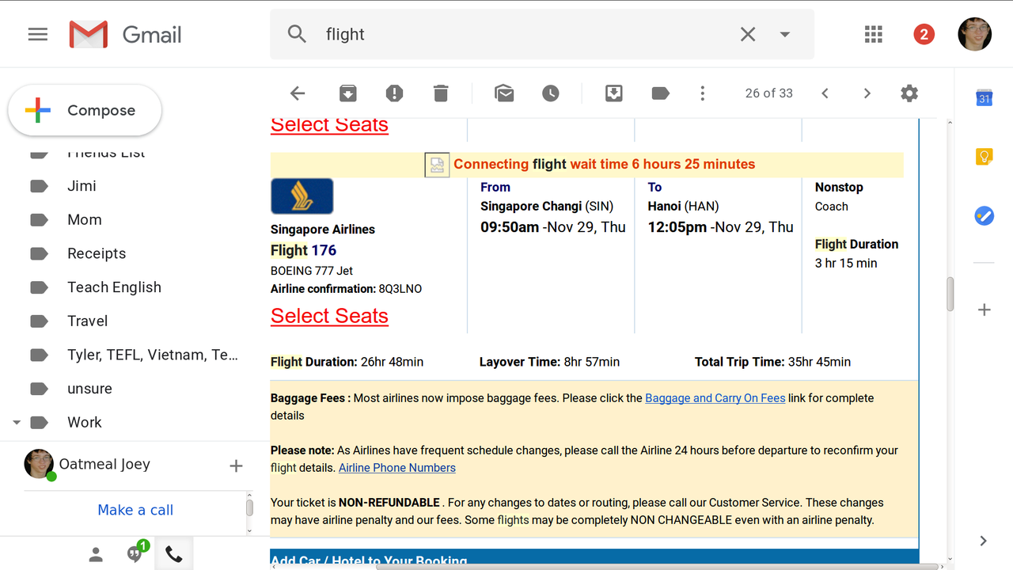1013x570 pixels.
Task: Open the main menu hamburger icon
Action: coord(38,35)
